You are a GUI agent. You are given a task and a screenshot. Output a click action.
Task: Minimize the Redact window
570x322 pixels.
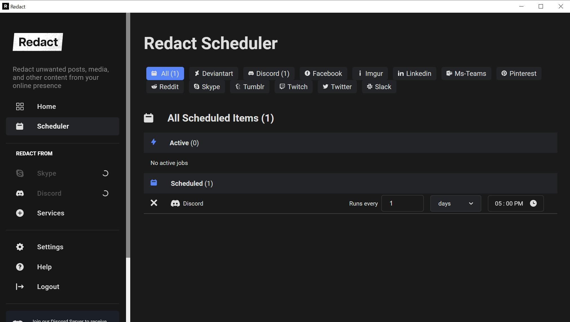click(522, 6)
